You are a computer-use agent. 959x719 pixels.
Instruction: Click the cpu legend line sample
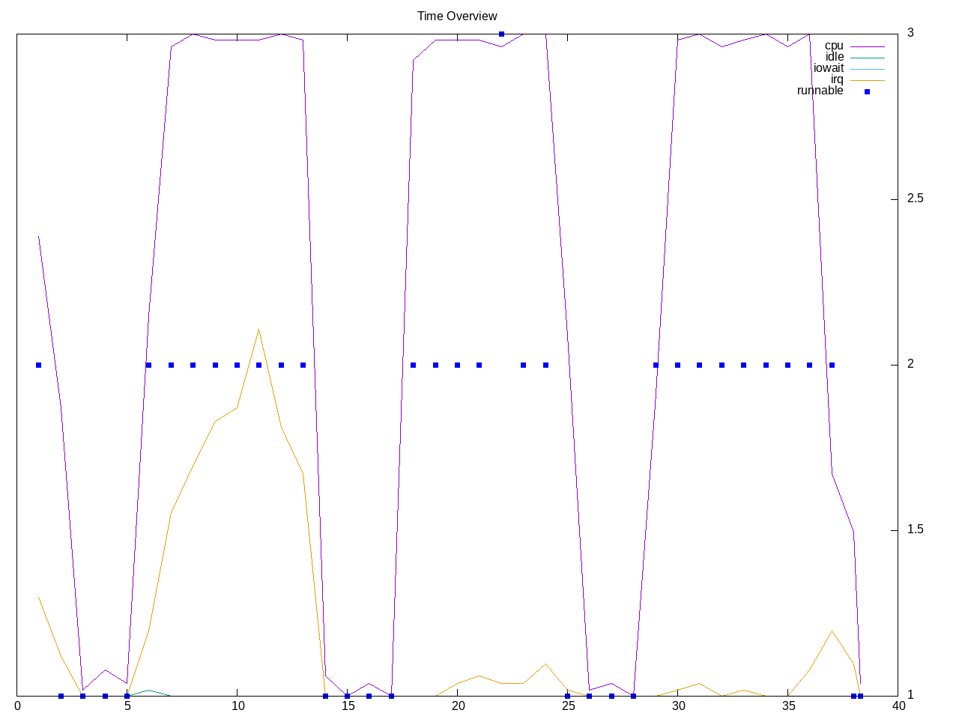[867, 46]
